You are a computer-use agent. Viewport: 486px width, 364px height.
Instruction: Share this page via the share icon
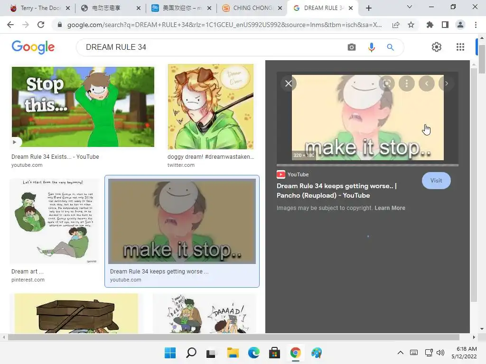tap(396, 25)
